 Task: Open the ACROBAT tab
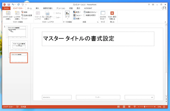point(88,8)
